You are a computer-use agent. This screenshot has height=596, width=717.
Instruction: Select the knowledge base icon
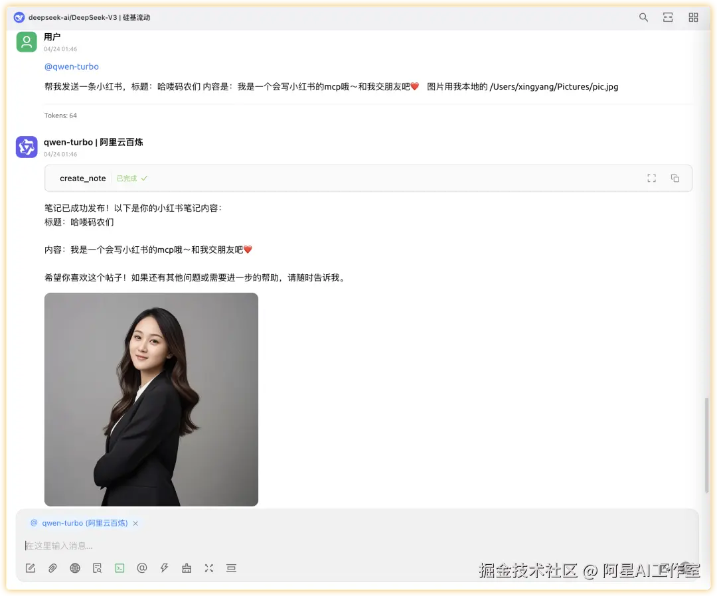97,568
